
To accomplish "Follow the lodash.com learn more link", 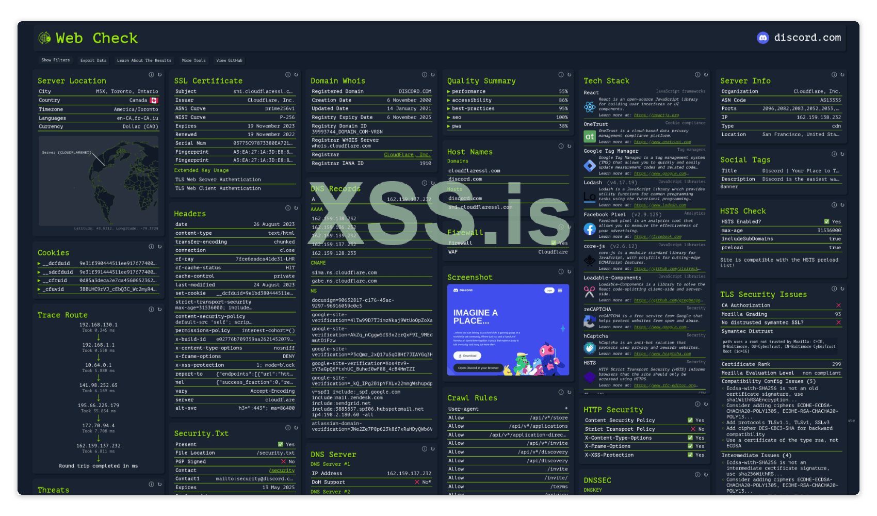I will (660, 205).
